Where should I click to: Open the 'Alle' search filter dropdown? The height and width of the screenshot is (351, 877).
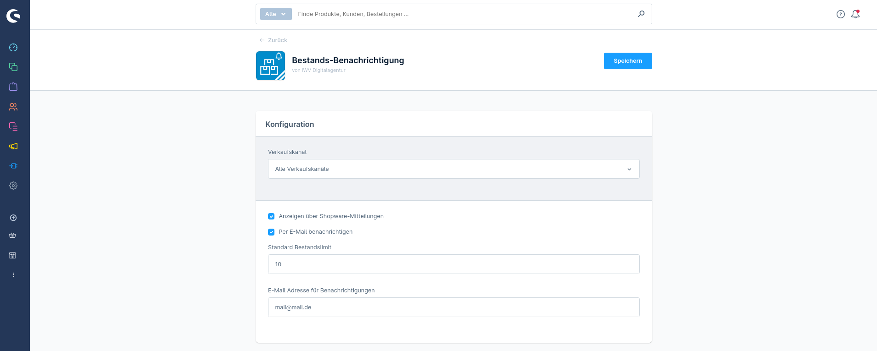276,14
